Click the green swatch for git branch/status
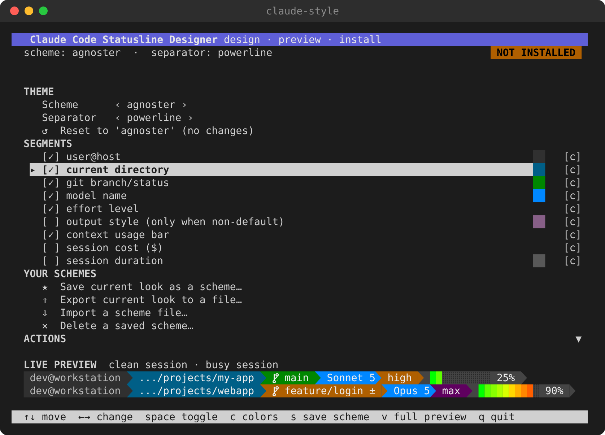The height and width of the screenshot is (435, 605). [x=539, y=183]
